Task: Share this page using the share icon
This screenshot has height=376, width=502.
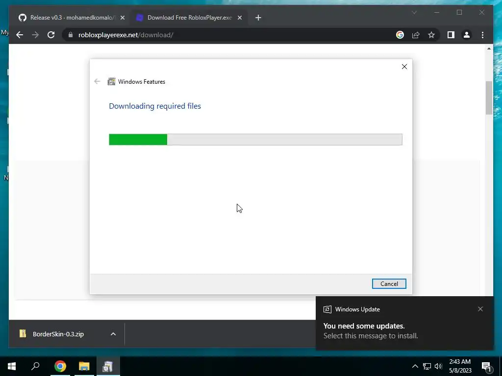Action: coord(416,35)
